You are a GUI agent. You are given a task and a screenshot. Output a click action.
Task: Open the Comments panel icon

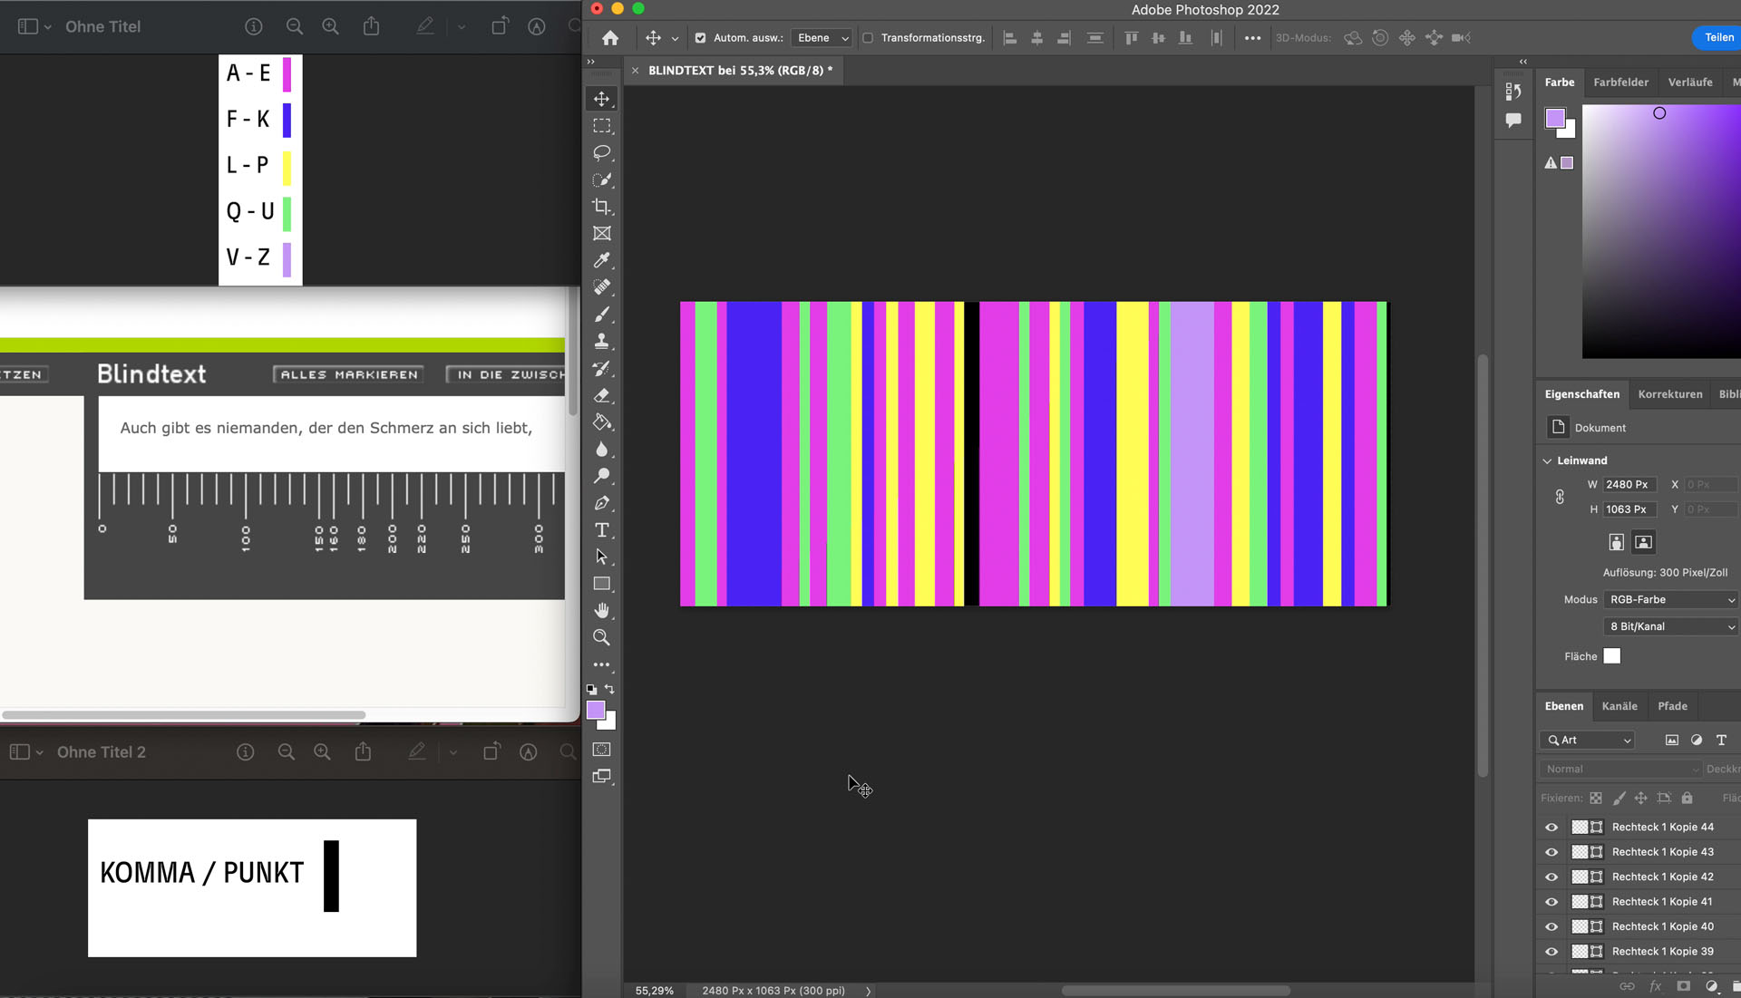tap(1512, 120)
